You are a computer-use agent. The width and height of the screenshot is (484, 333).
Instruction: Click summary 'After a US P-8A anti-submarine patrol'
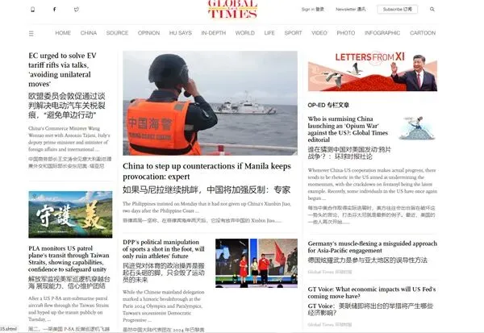point(69,309)
